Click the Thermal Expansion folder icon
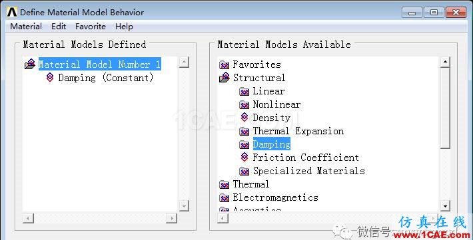This screenshot has width=473, height=240. click(244, 131)
